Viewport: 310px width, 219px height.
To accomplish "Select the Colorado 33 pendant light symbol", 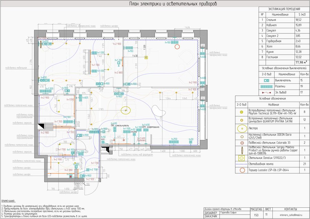I will (x=241, y=142).
